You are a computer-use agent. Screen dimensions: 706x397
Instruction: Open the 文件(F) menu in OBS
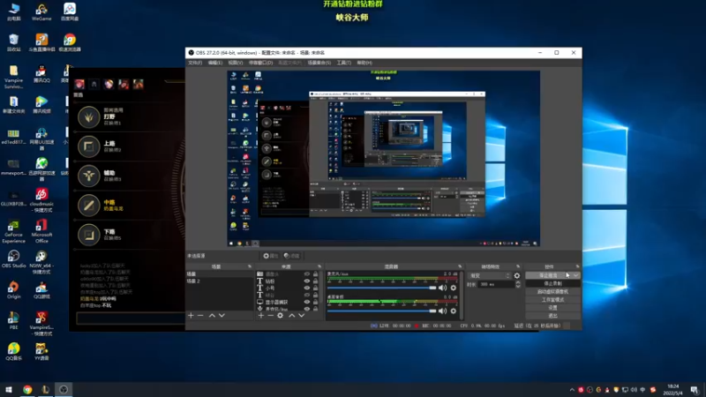pos(195,63)
